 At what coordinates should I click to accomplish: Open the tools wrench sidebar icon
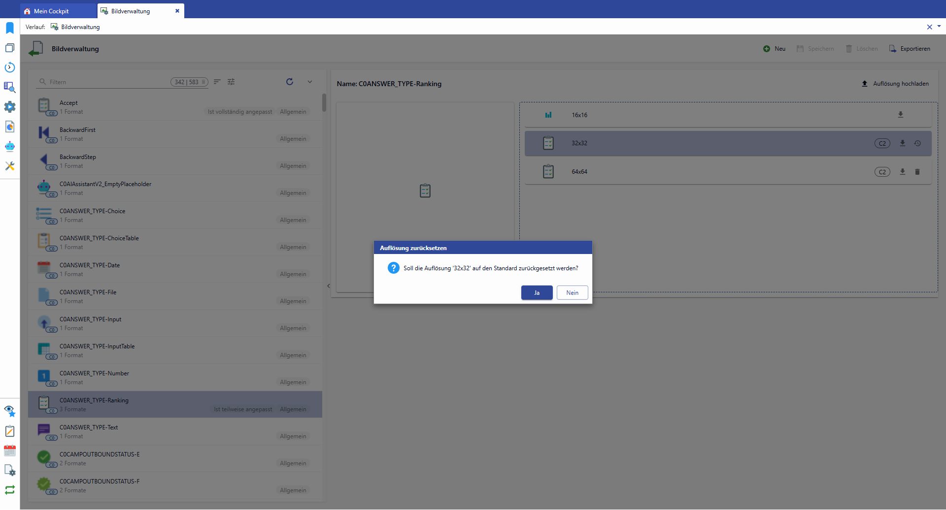10,166
